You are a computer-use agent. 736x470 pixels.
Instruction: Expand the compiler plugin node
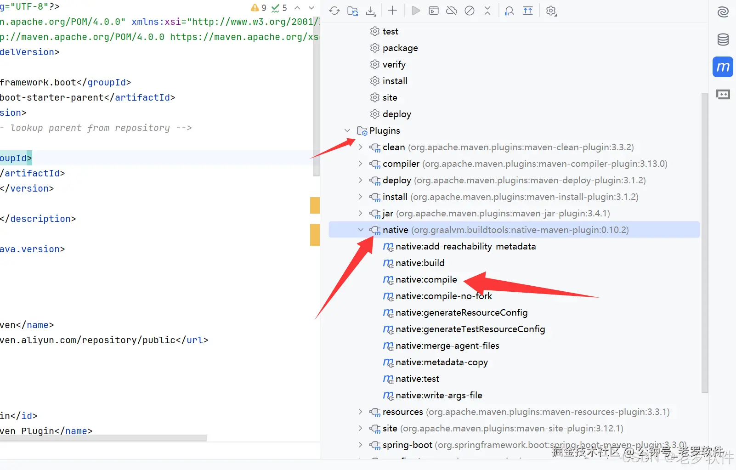pos(361,164)
